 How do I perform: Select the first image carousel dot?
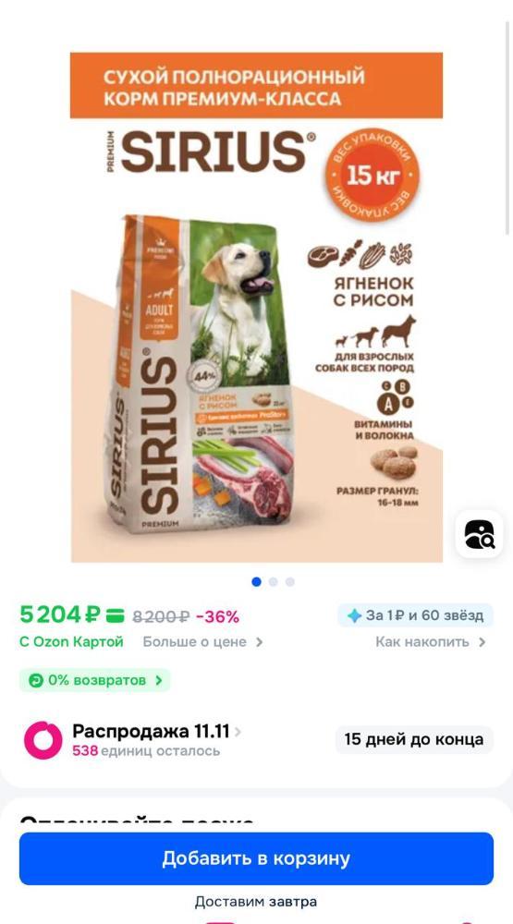[x=256, y=581]
